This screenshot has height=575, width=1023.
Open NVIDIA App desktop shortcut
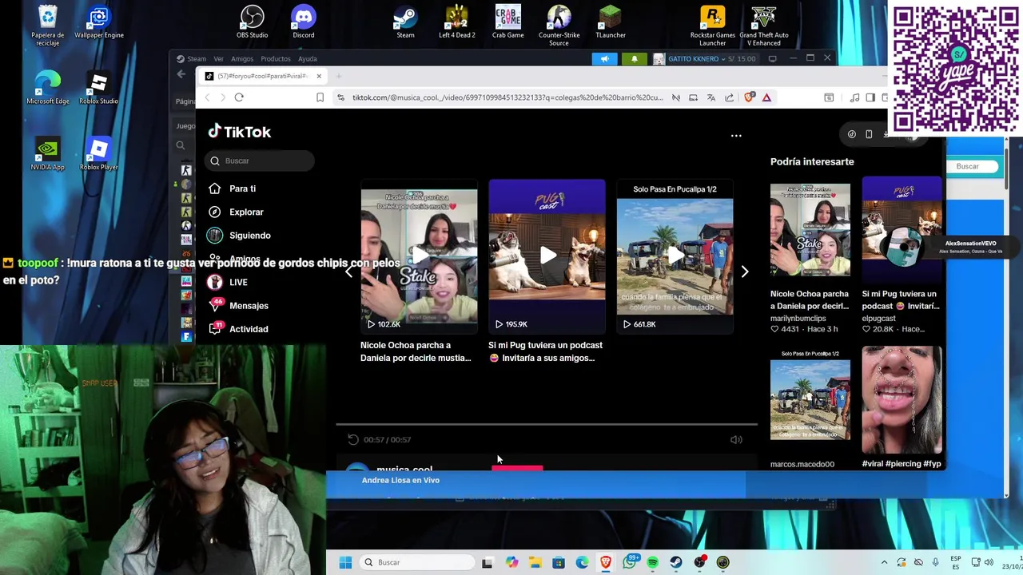click(x=47, y=154)
